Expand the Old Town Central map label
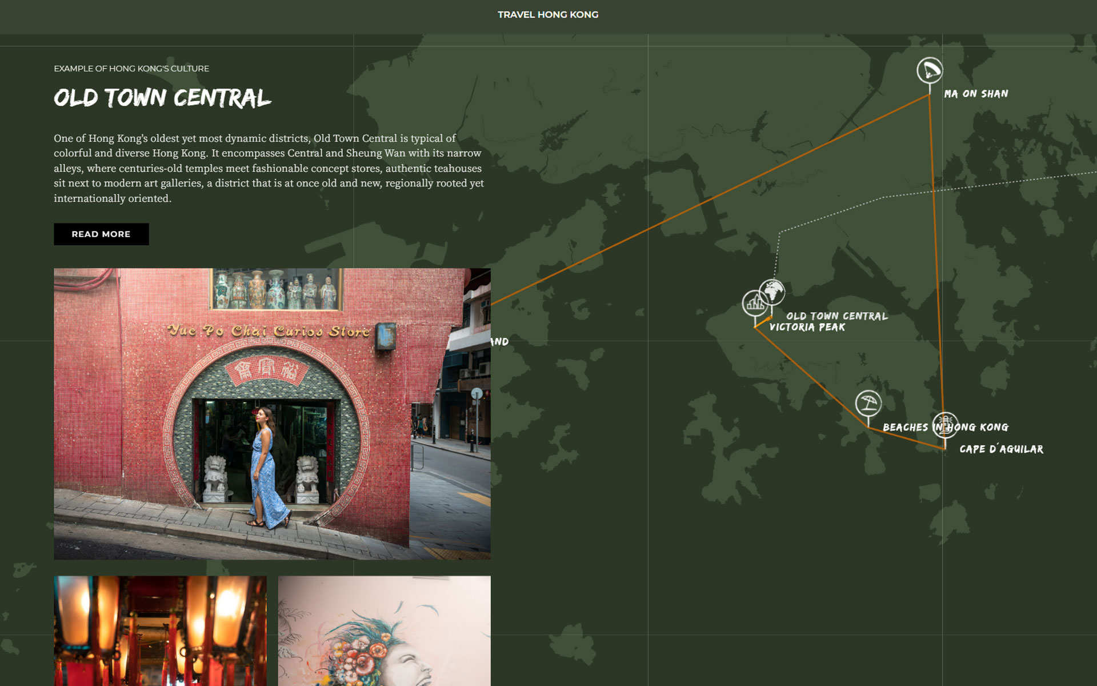The width and height of the screenshot is (1097, 686). [x=836, y=316]
